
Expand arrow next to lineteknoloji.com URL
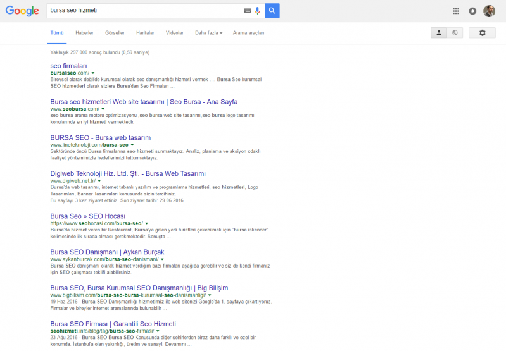pyautogui.click(x=132, y=145)
